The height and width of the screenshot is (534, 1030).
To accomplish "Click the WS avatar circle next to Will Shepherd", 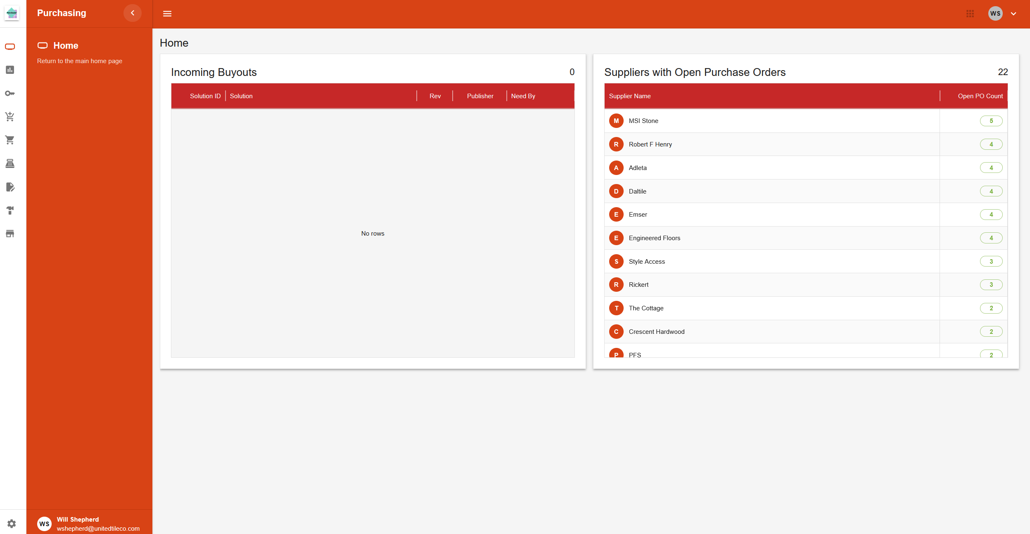I will coord(45,523).
